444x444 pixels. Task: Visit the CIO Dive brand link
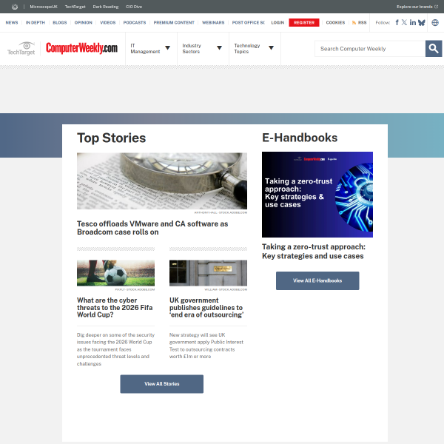134,7
